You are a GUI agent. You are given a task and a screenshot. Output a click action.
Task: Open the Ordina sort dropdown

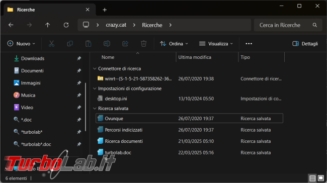tap(174, 44)
